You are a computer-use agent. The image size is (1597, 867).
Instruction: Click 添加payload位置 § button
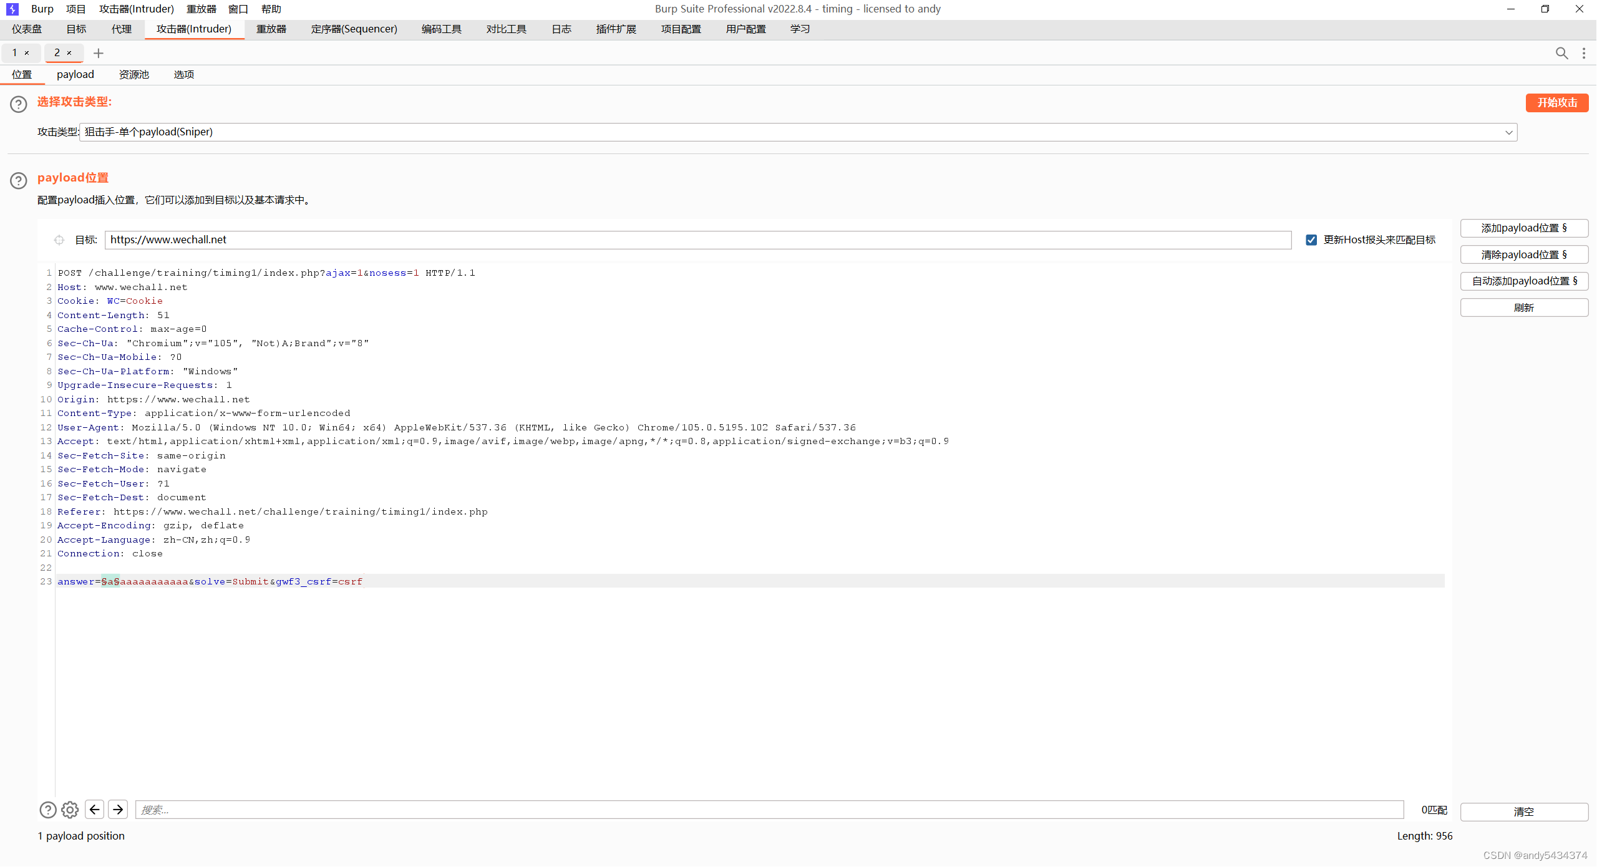(x=1524, y=228)
